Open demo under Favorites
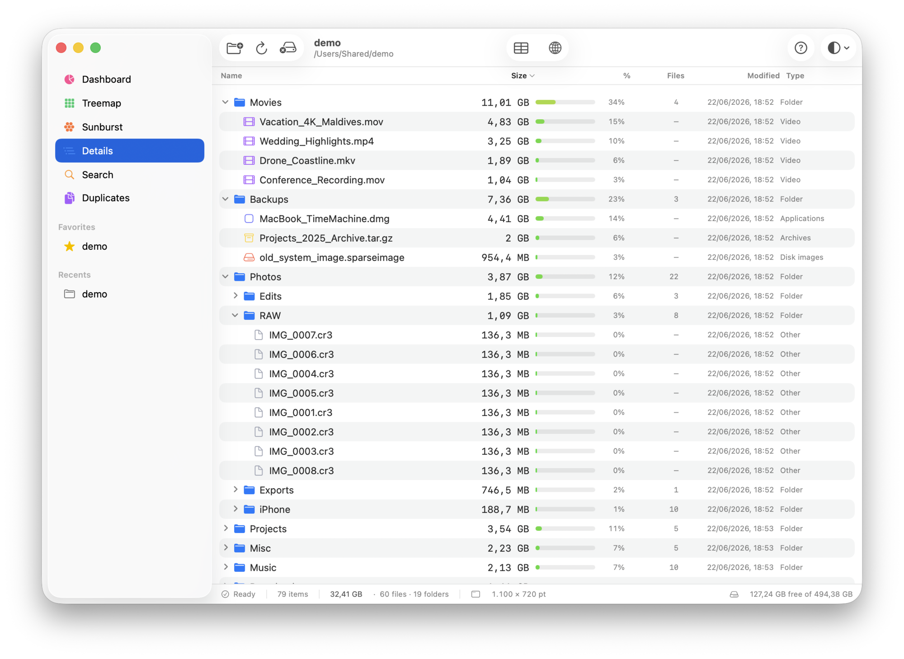This screenshot has height=659, width=904. (x=130, y=247)
